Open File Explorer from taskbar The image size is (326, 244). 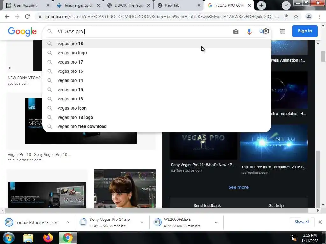tap(28, 238)
